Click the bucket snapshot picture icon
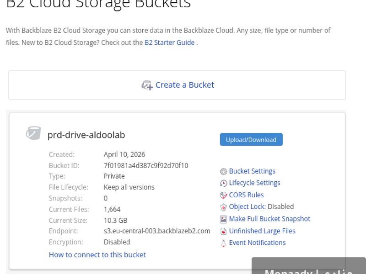The width and height of the screenshot is (366, 274). coord(223,219)
